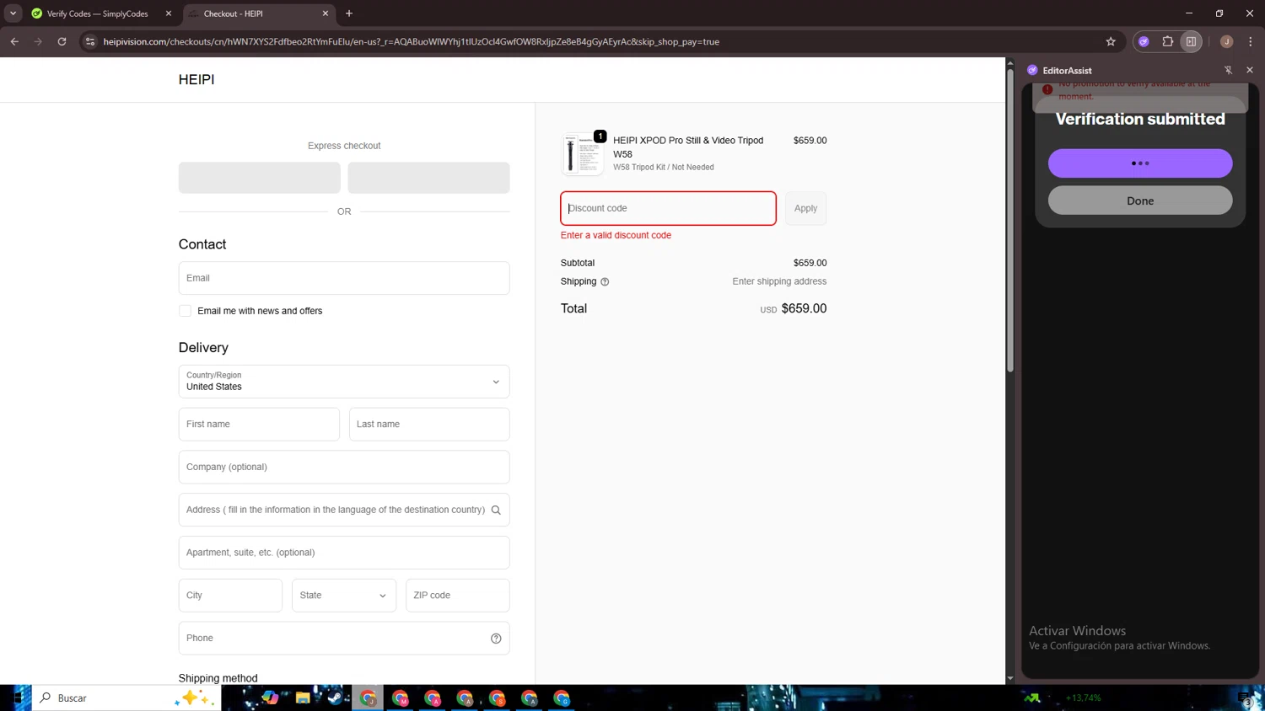Open the HEIPI store logo link
Image resolution: width=1265 pixels, height=711 pixels.
196,79
